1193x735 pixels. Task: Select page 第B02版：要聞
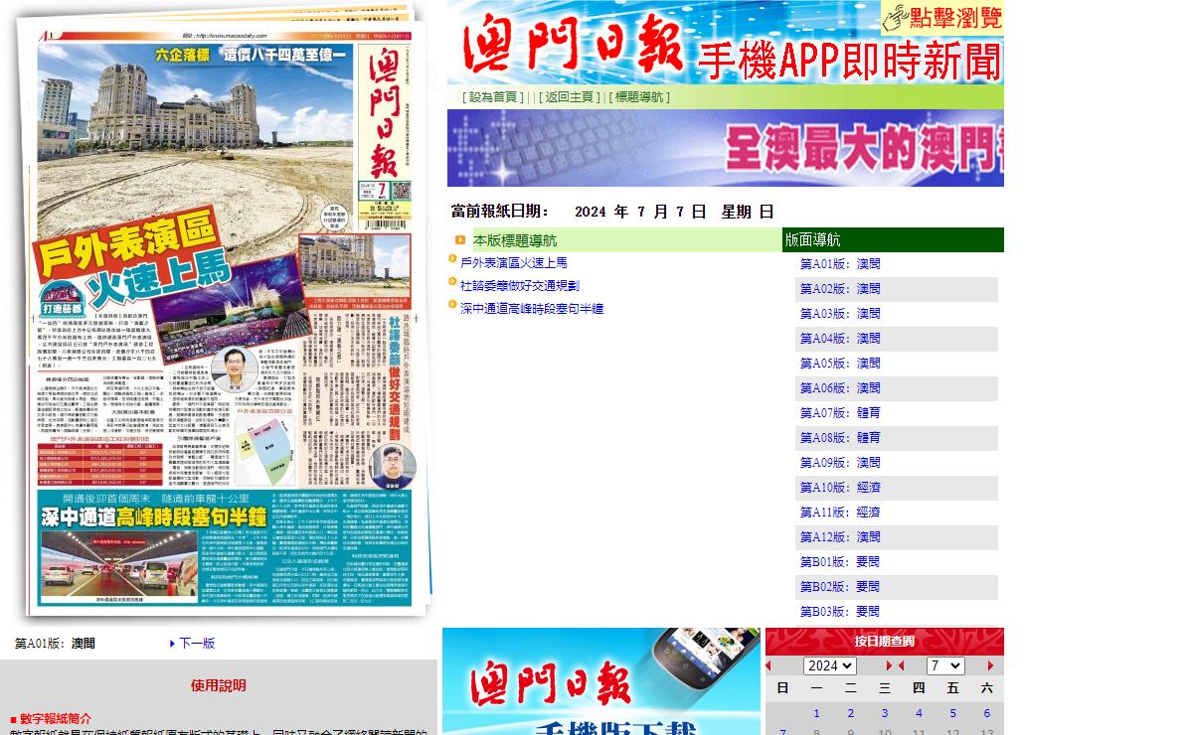coord(840,587)
